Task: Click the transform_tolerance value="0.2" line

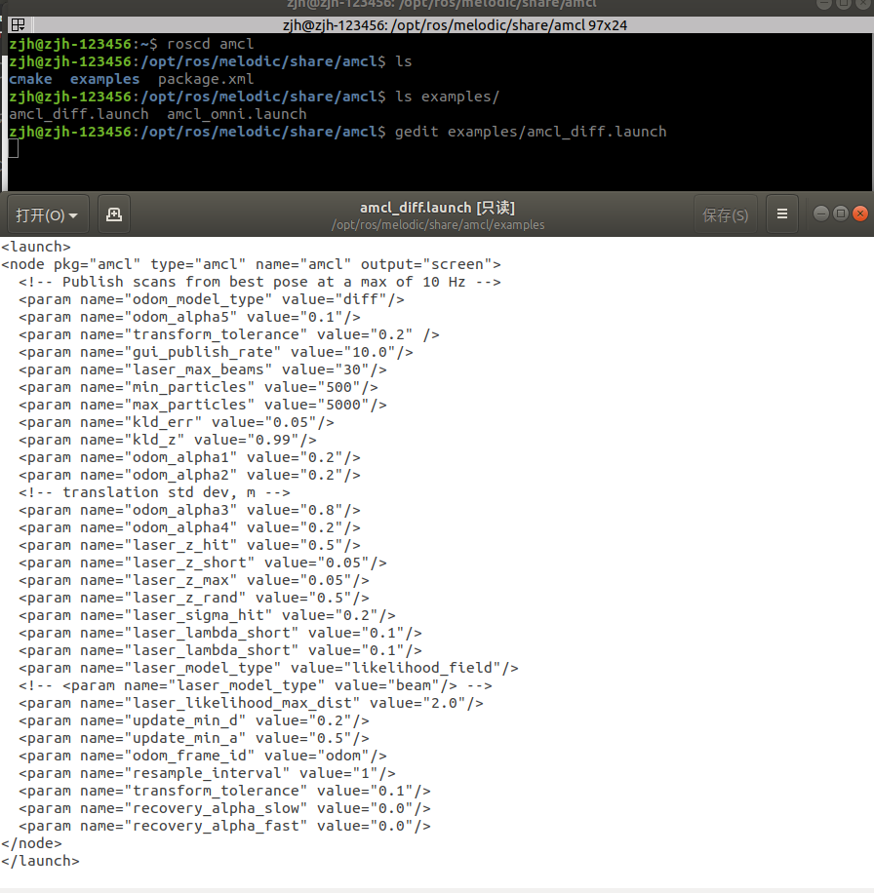Action: click(229, 335)
